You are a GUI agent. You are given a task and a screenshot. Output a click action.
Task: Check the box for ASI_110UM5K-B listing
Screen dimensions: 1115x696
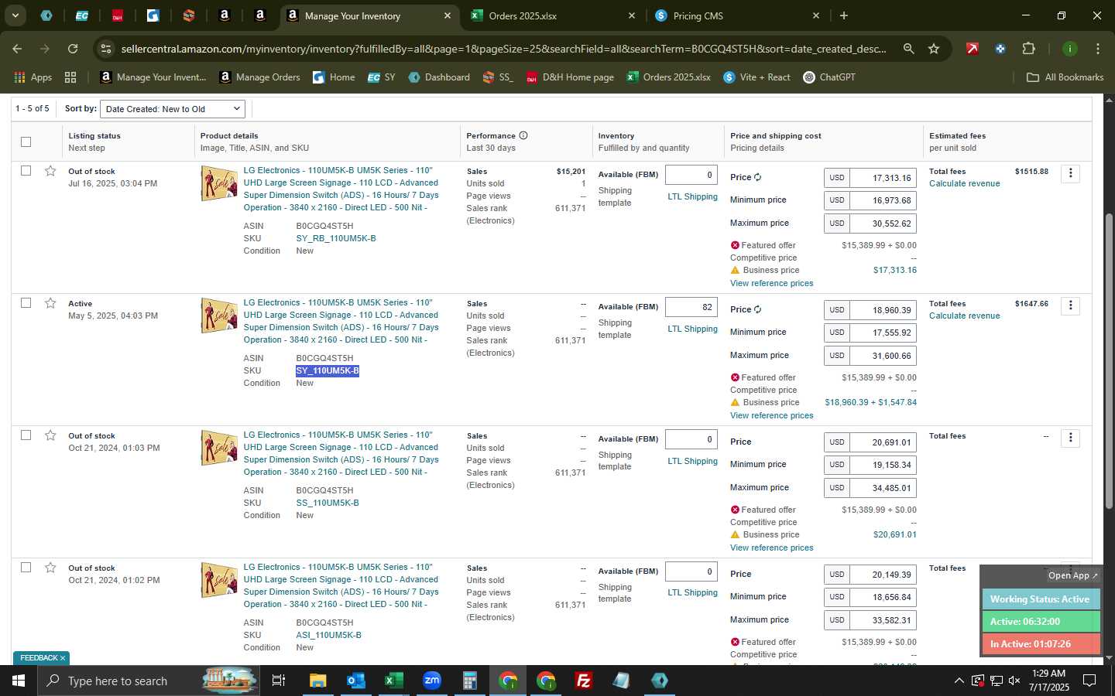(x=26, y=567)
